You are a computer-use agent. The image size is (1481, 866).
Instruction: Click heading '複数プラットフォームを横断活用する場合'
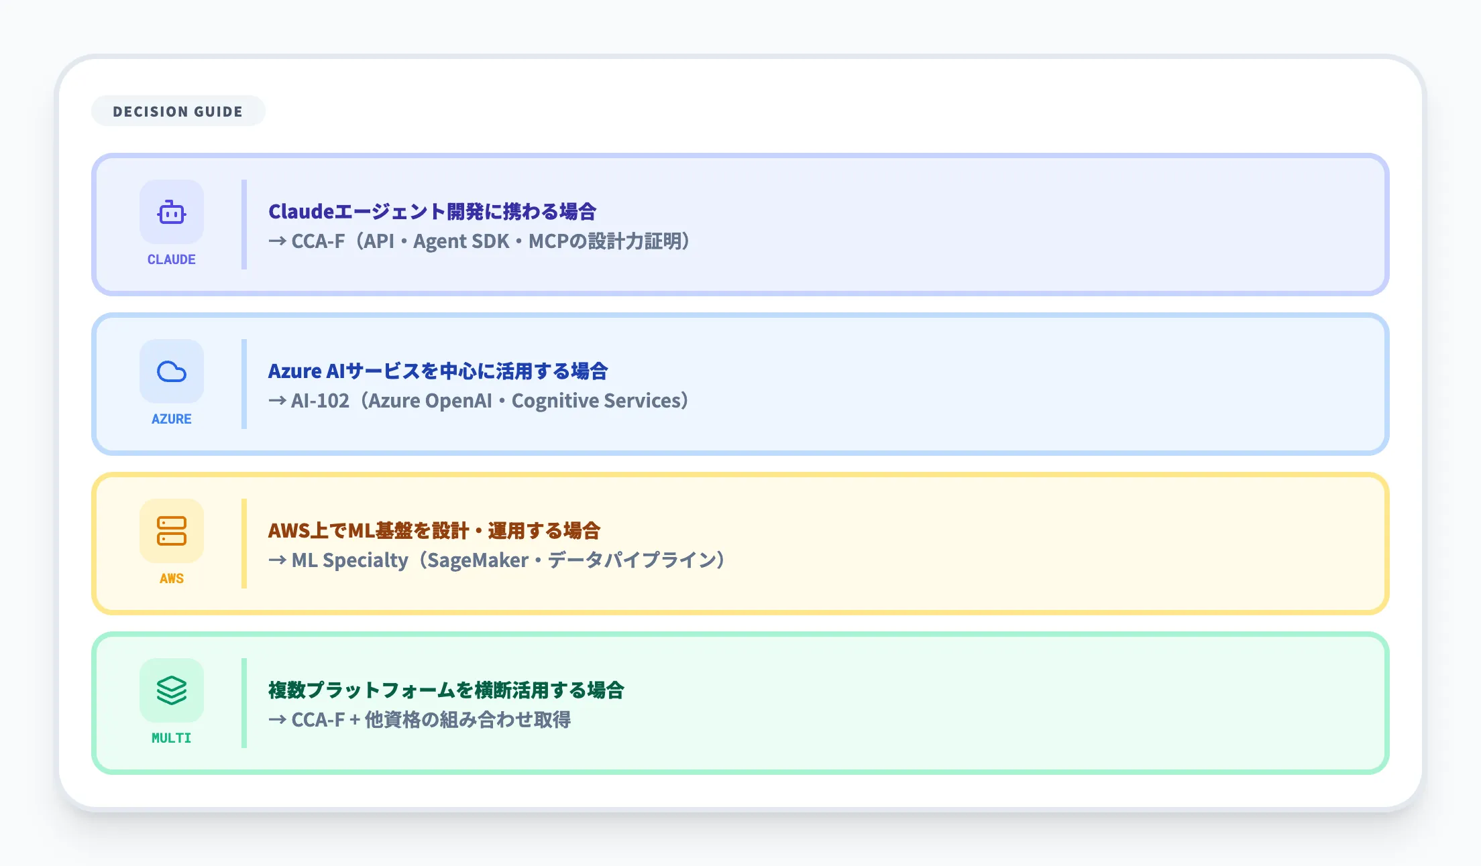[447, 690]
